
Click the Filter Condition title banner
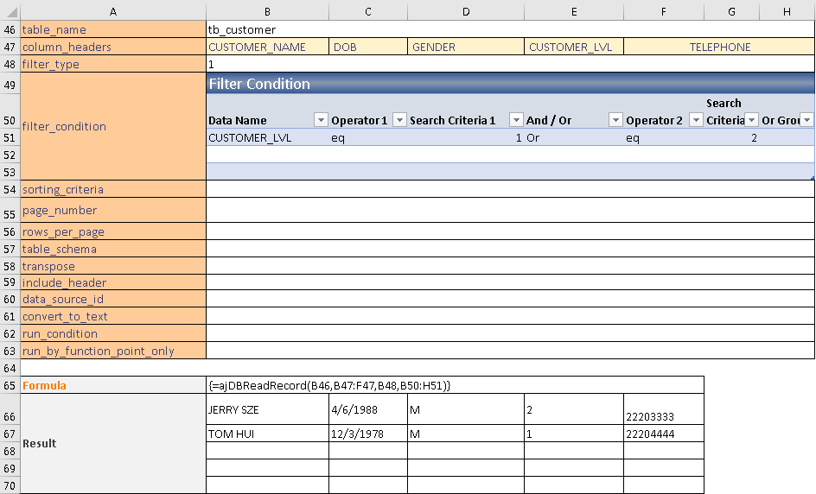pos(510,84)
